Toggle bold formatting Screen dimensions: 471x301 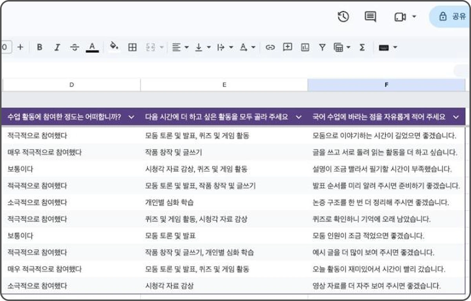click(x=40, y=47)
